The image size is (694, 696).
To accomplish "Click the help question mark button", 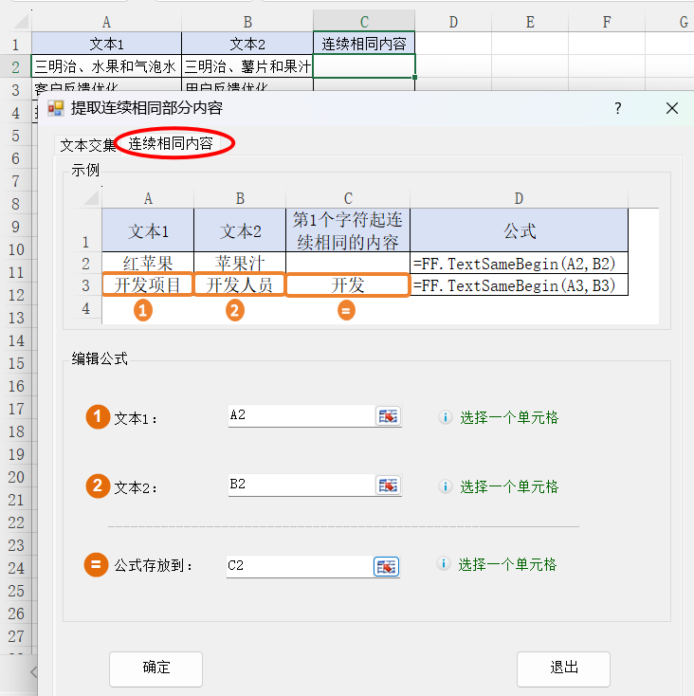I will tap(617, 108).
